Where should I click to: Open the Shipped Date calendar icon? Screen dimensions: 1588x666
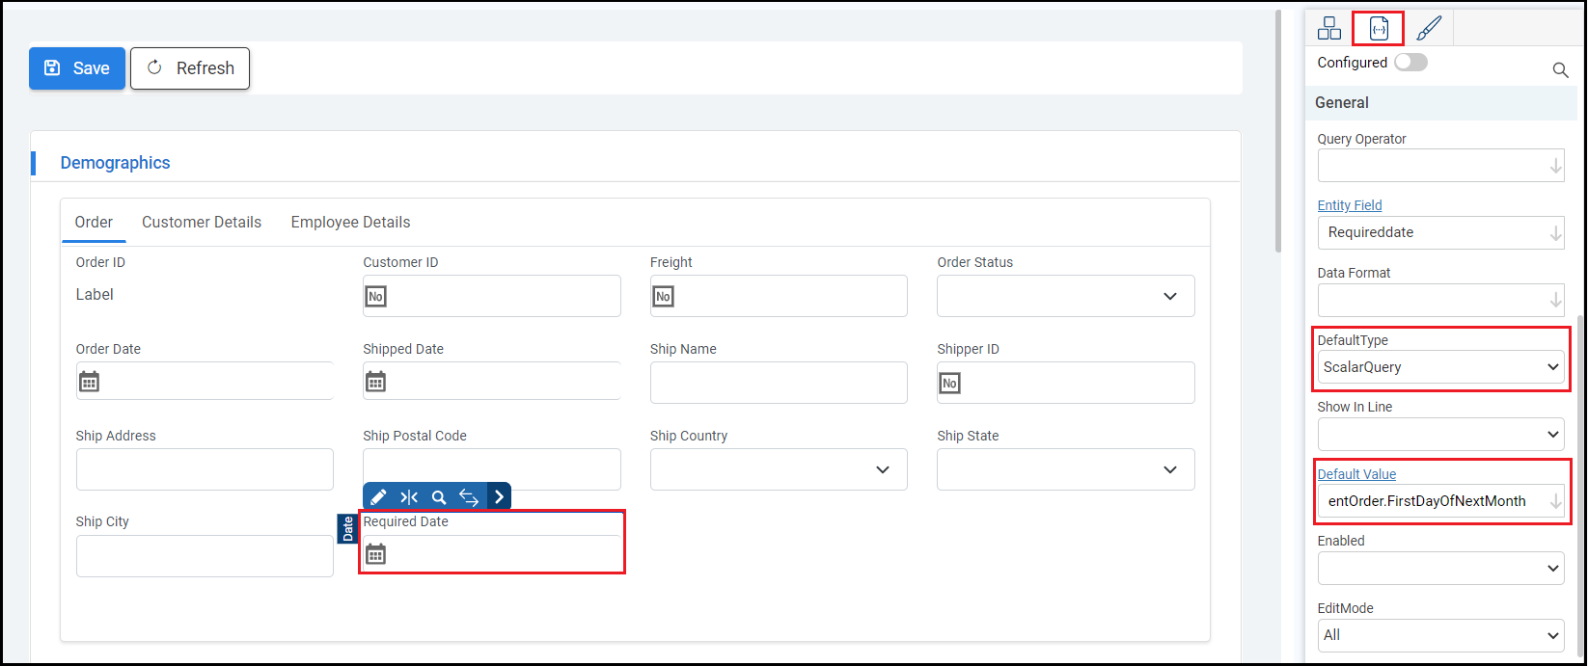[376, 383]
